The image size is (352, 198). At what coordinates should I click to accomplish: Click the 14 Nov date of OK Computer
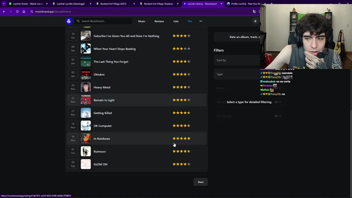pos(73,126)
